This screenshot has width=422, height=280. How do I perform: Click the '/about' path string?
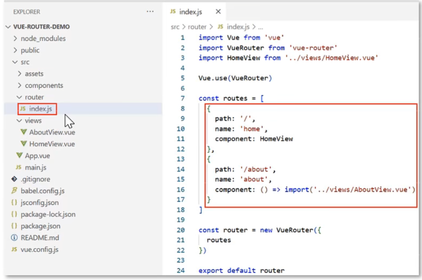tap(256, 170)
